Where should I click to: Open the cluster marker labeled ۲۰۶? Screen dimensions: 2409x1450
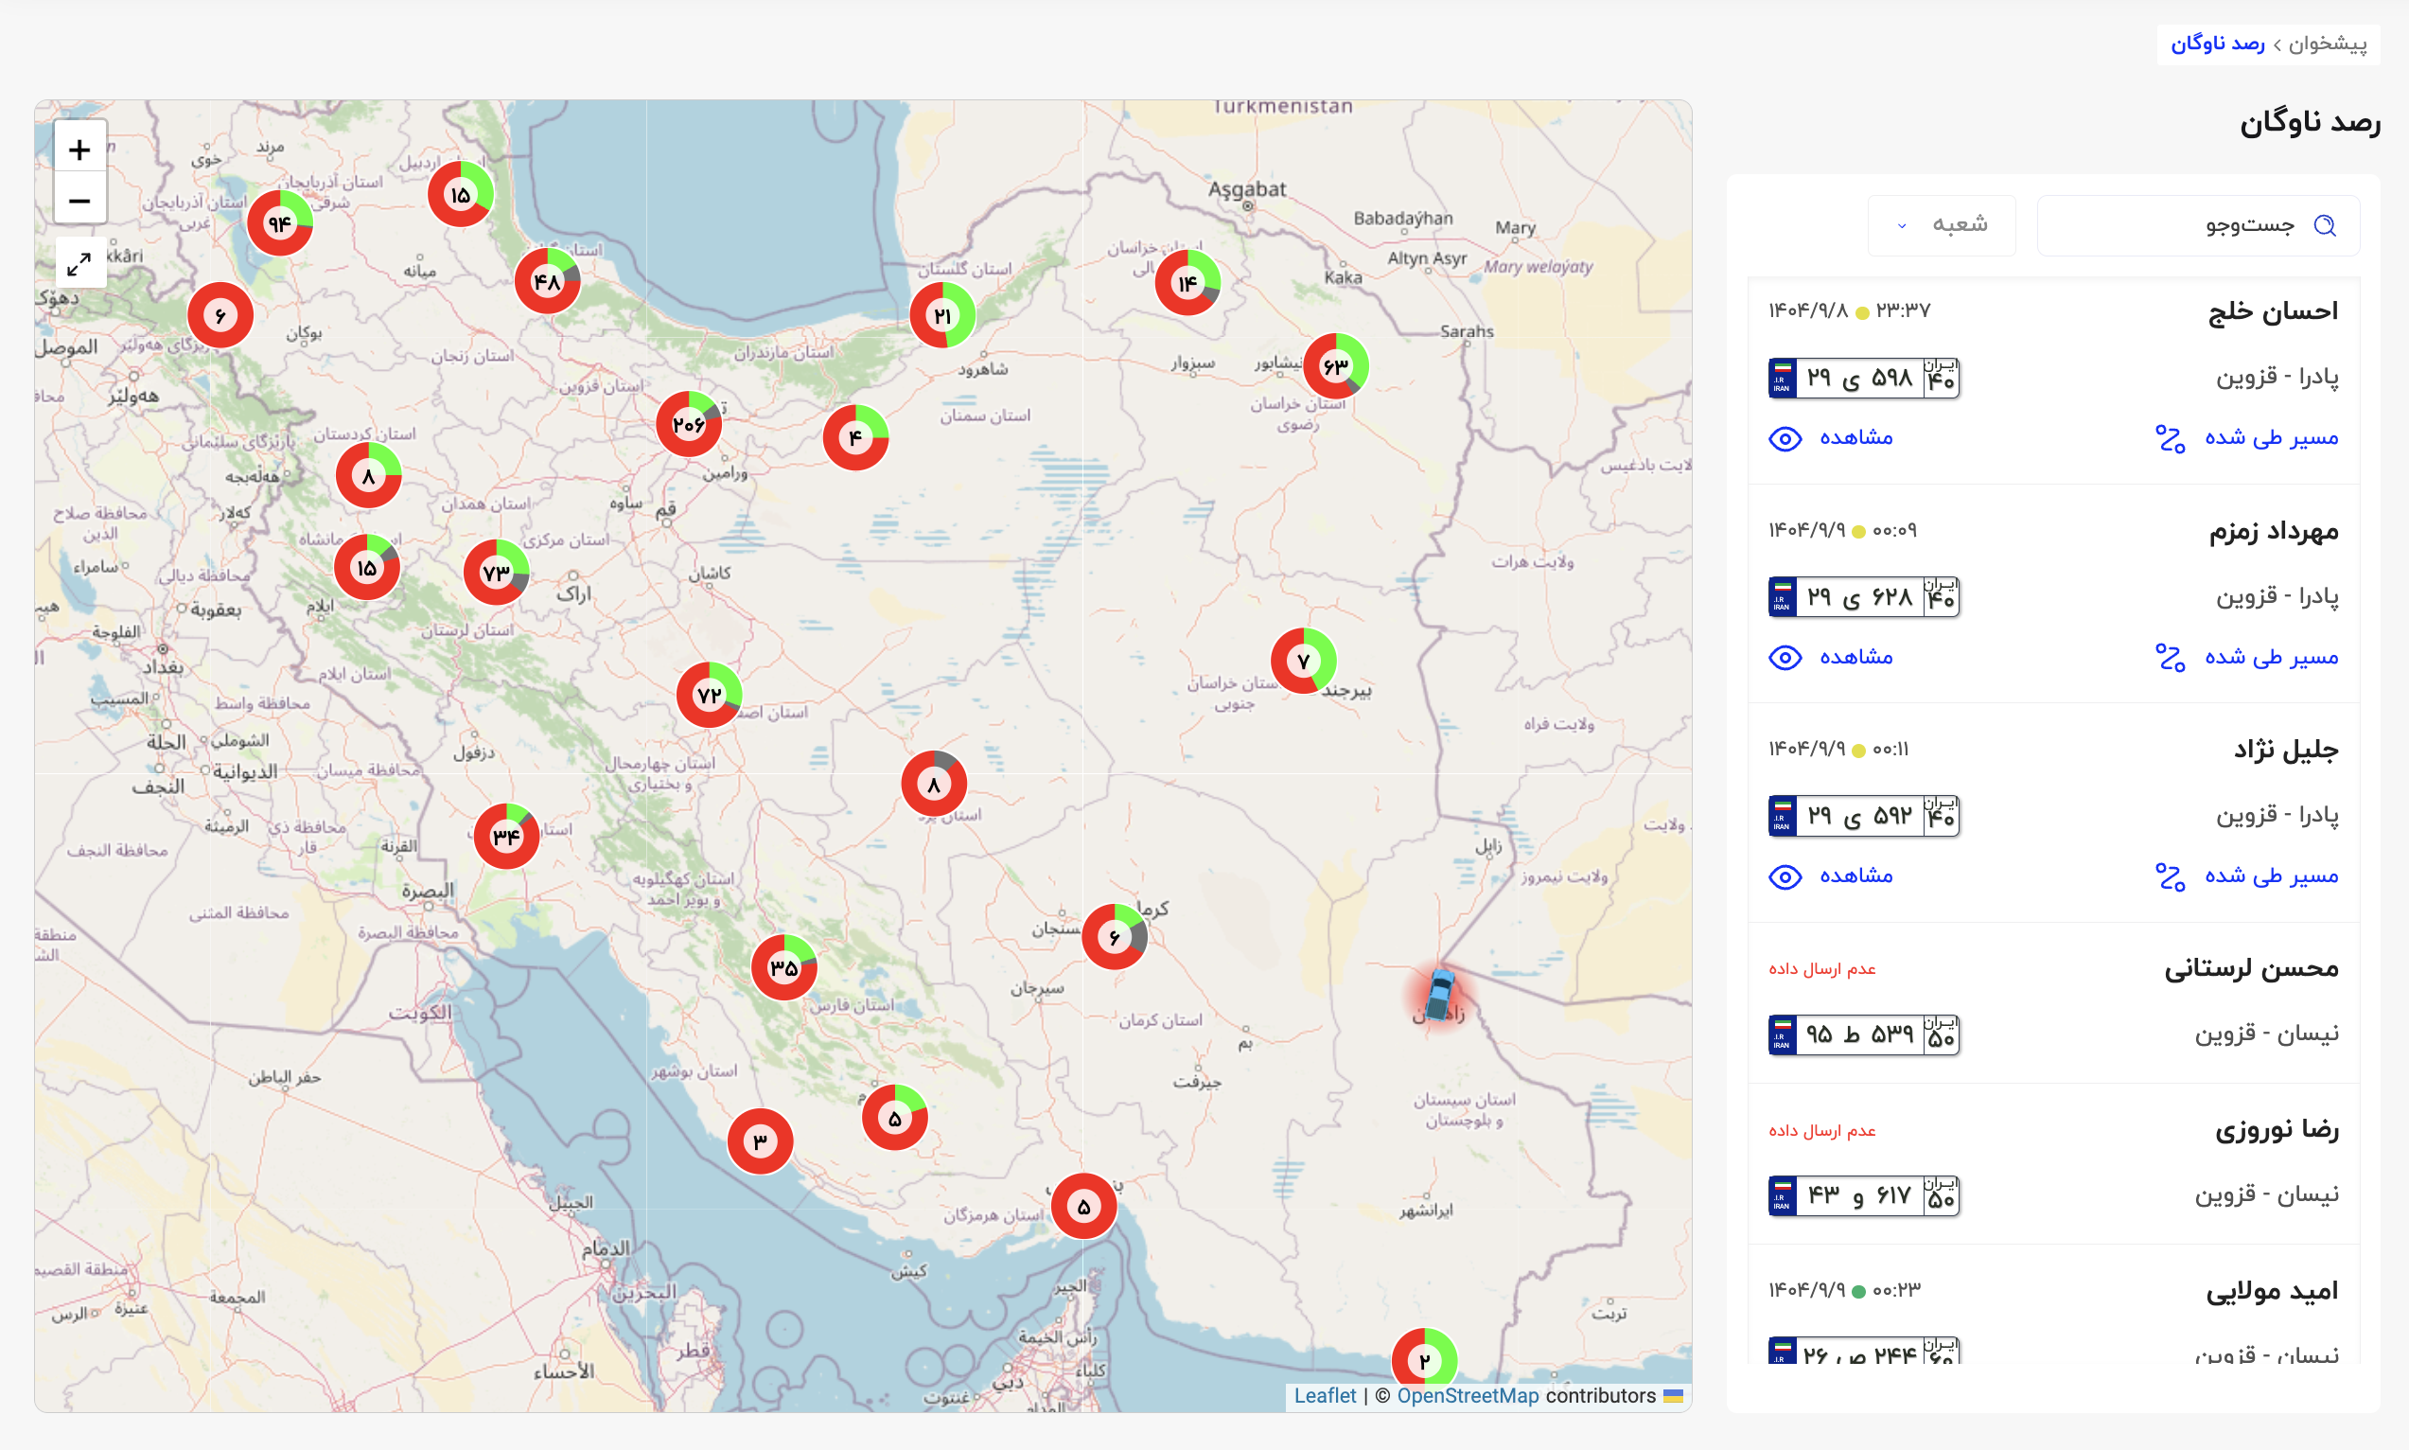point(689,424)
